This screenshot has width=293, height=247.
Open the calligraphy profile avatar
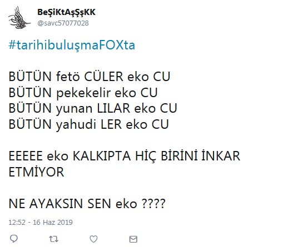coord(19,18)
